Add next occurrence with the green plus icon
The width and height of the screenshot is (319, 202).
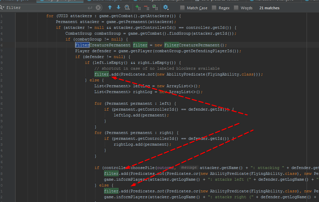138,7
